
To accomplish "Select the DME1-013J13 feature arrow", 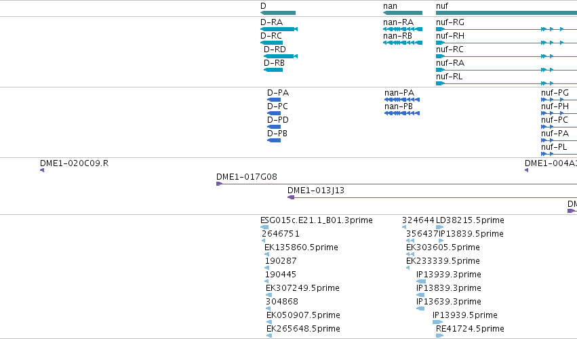I will pos(291,197).
